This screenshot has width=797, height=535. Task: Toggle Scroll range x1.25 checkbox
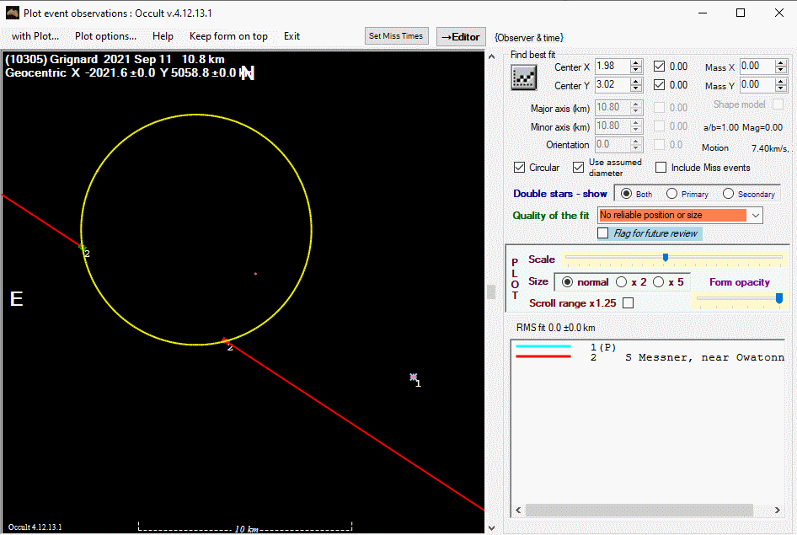coord(628,303)
